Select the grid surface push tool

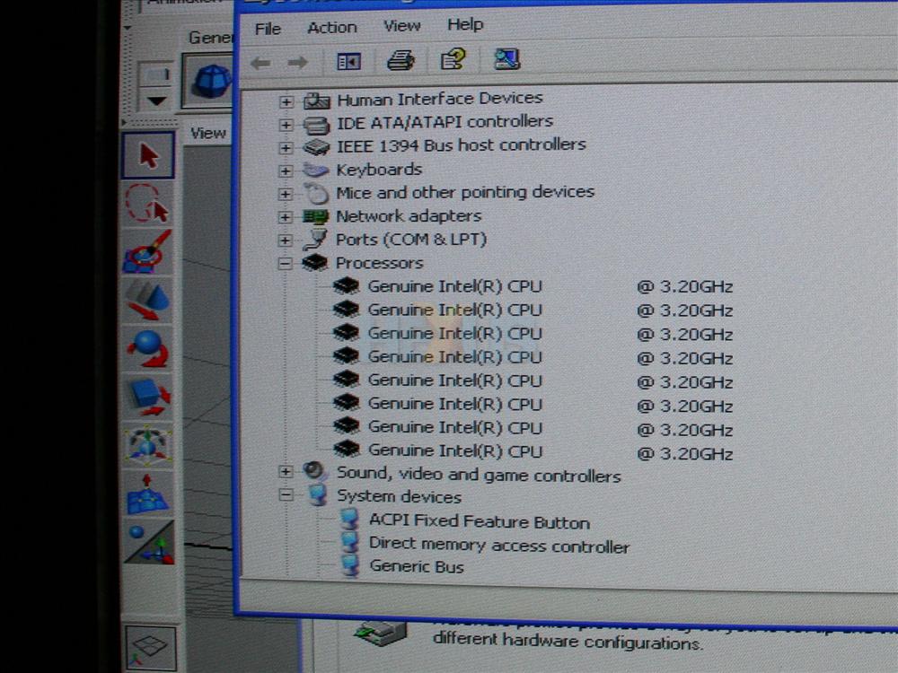coord(148,494)
